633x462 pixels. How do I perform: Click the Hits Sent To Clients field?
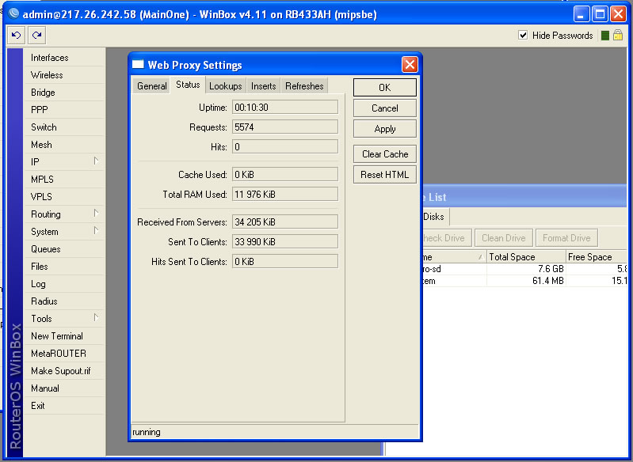coord(285,261)
